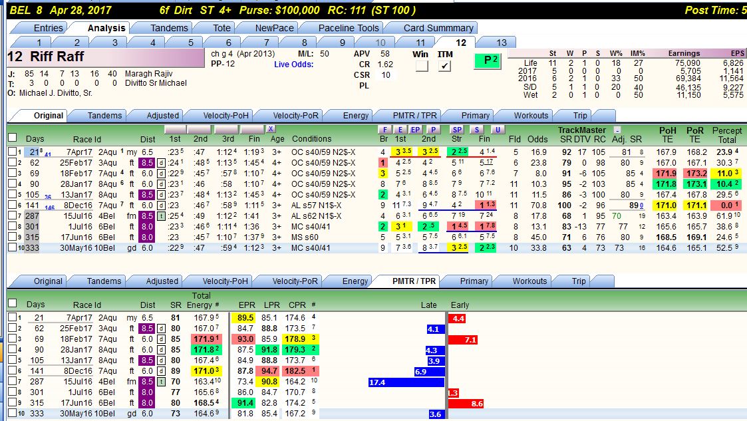747x421 pixels.
Task: Open the lower panel Original tab
Action: click(48, 281)
